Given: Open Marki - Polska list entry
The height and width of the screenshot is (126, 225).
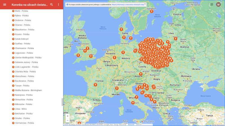Looking at the screenshot, I should (x=22, y=11).
